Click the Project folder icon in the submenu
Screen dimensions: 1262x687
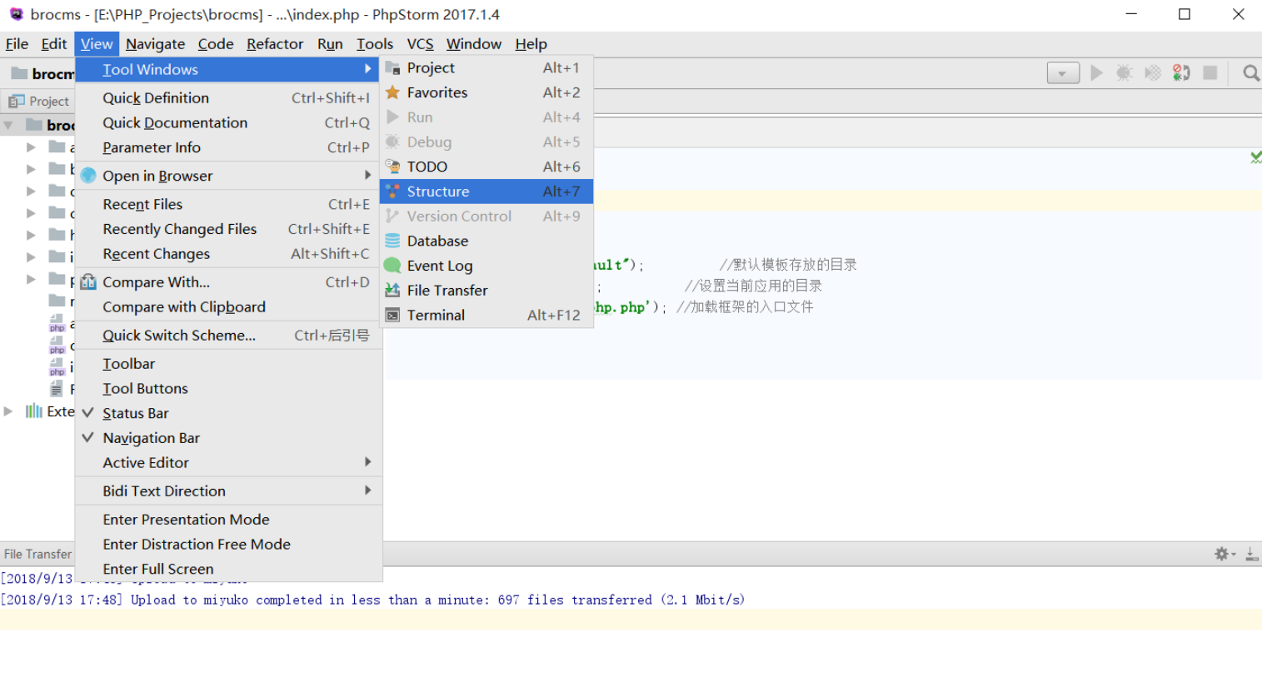[392, 68]
